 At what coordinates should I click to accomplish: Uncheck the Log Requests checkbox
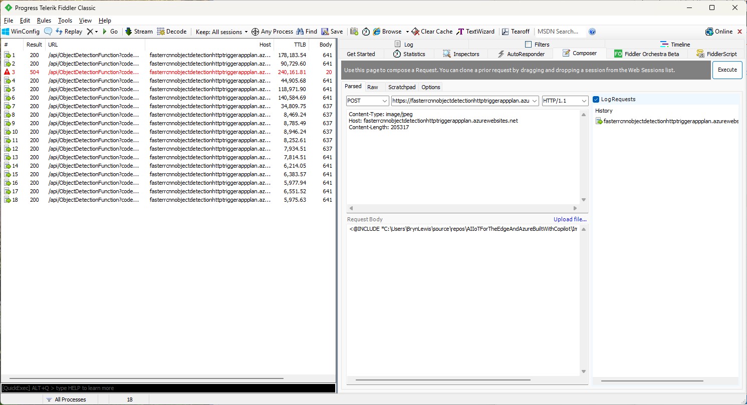596,99
